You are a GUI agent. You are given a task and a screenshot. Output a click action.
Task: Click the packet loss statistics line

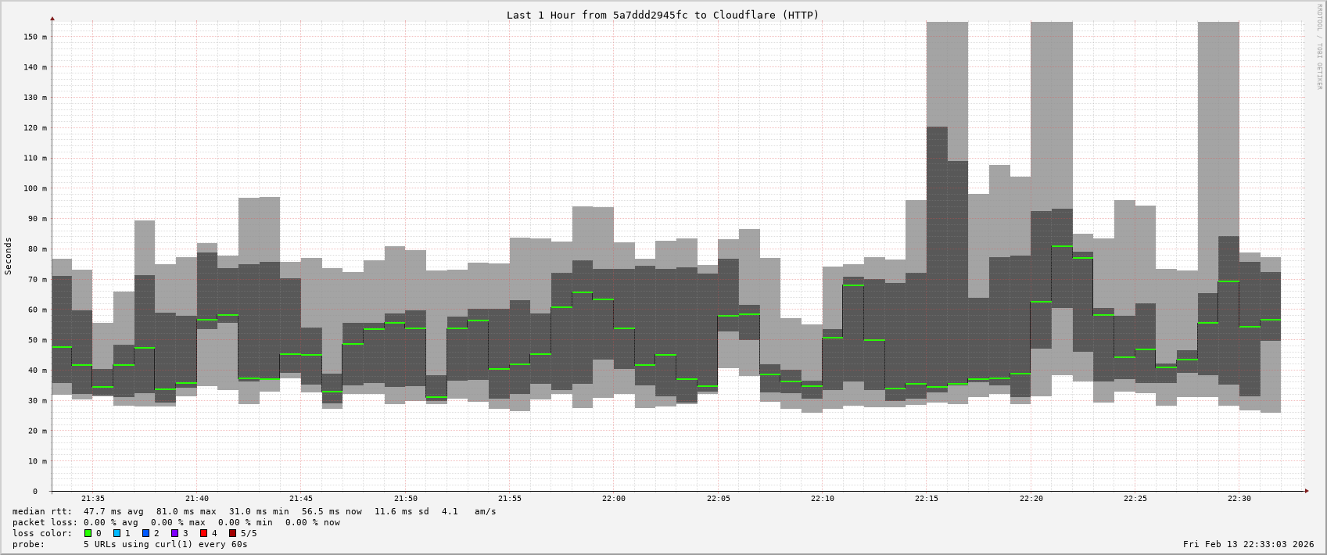coord(176,522)
